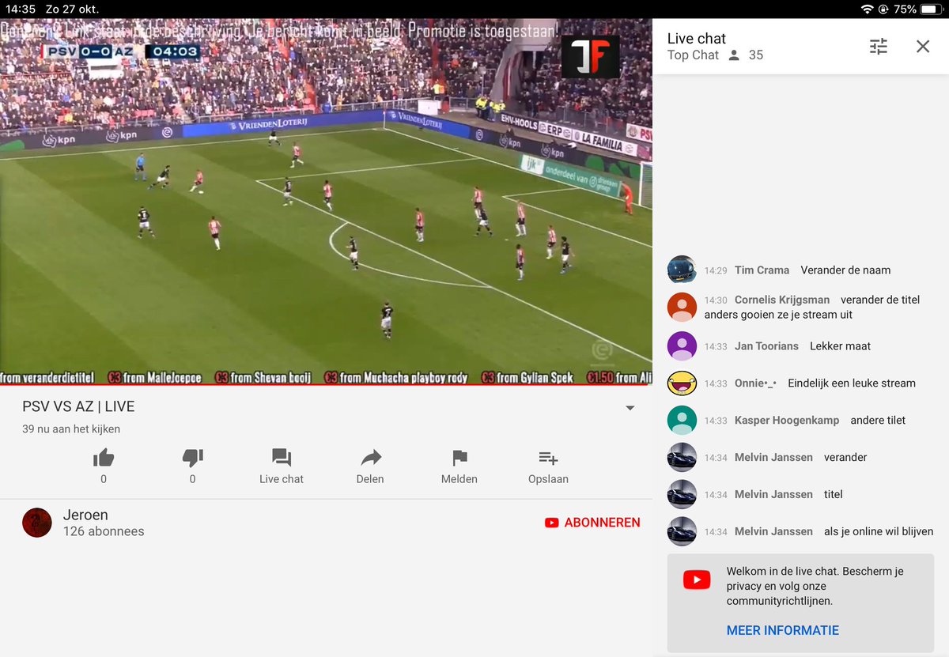Tap the clock showing 14:35
Screen dimensions: 949x657
[x=19, y=9]
